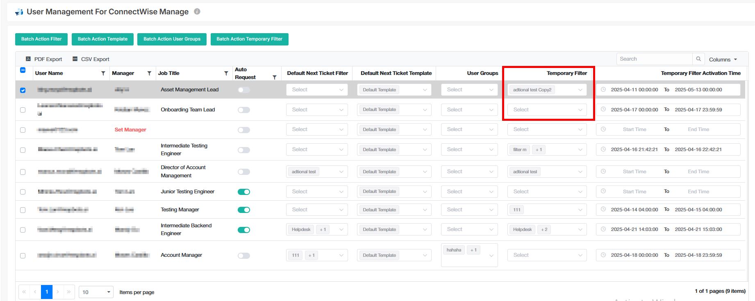Open the Auto Request column filter icon
Screen dimensions: 755x301
tap(274, 77)
